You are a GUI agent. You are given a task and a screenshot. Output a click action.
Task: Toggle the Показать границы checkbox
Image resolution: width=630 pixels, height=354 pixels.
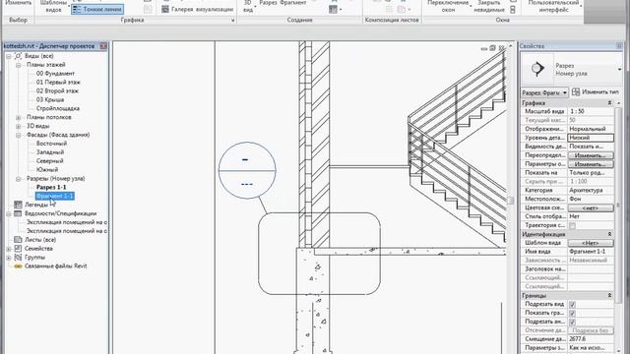(573, 313)
